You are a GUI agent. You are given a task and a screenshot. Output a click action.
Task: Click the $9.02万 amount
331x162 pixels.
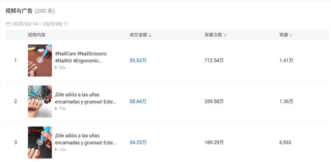(138, 61)
